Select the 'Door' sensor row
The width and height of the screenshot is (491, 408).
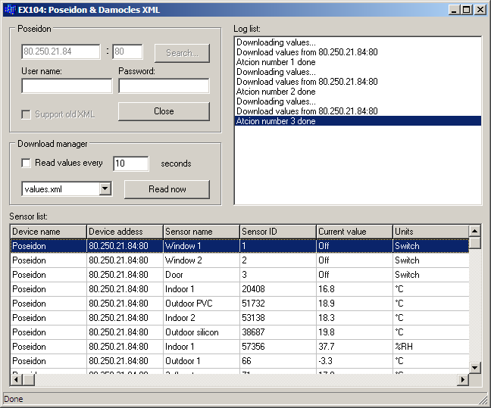[x=239, y=275]
